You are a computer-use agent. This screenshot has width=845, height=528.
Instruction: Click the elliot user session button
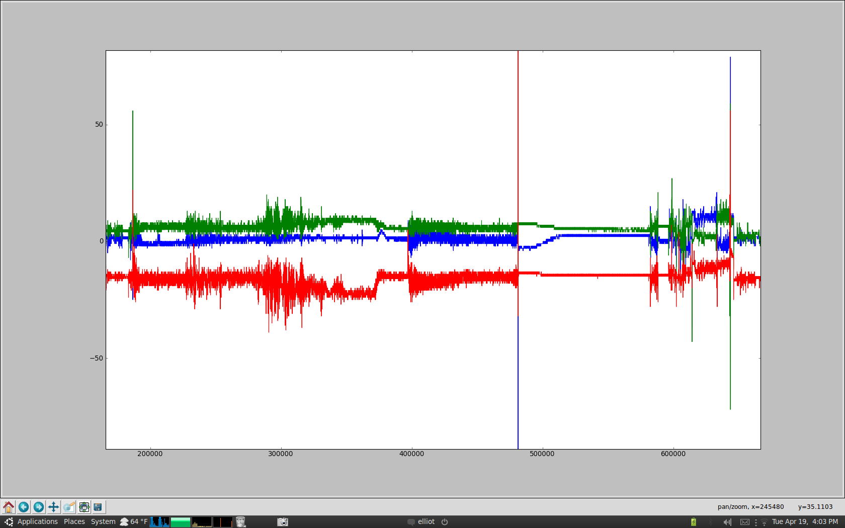coord(427,521)
